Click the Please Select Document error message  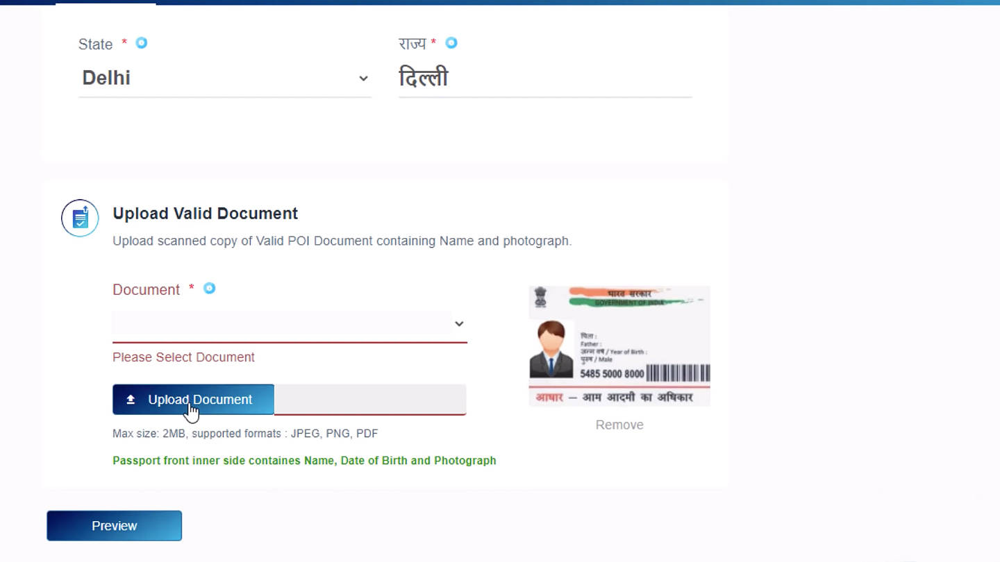point(183,357)
